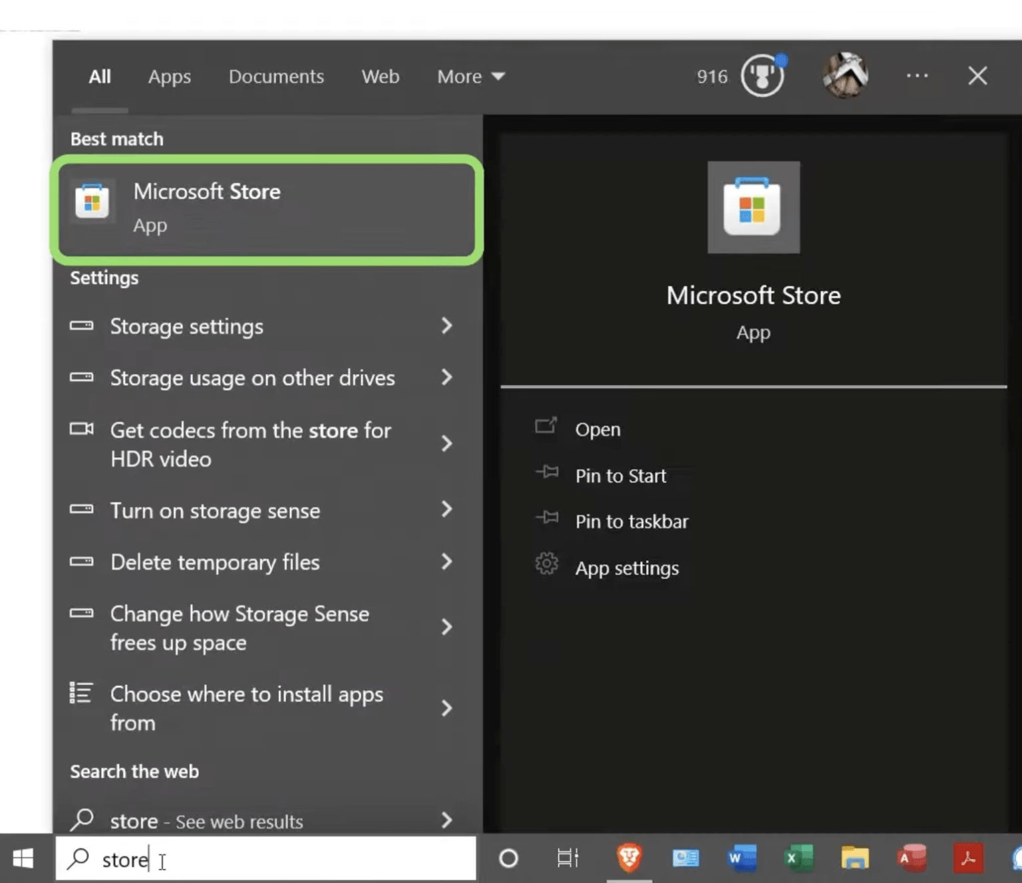The height and width of the screenshot is (883, 1022).
Task: Launch the Brave browser from the taskbar
Action: [x=629, y=858]
